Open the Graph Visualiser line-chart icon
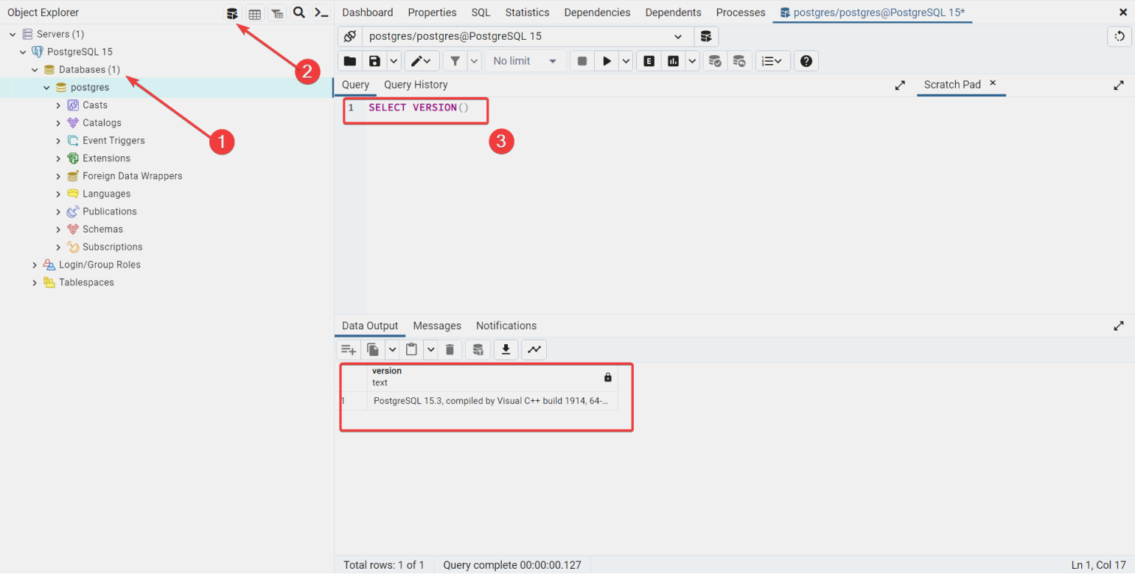1135x574 pixels. click(534, 349)
